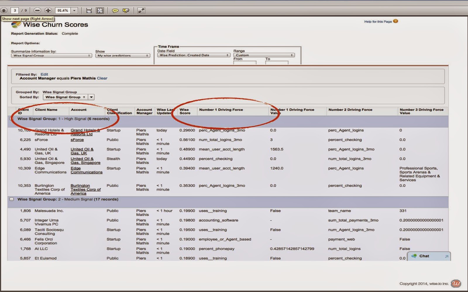Click the Help for this Page link
Image resolution: width=468 pixels, height=292 pixels.
click(378, 21)
